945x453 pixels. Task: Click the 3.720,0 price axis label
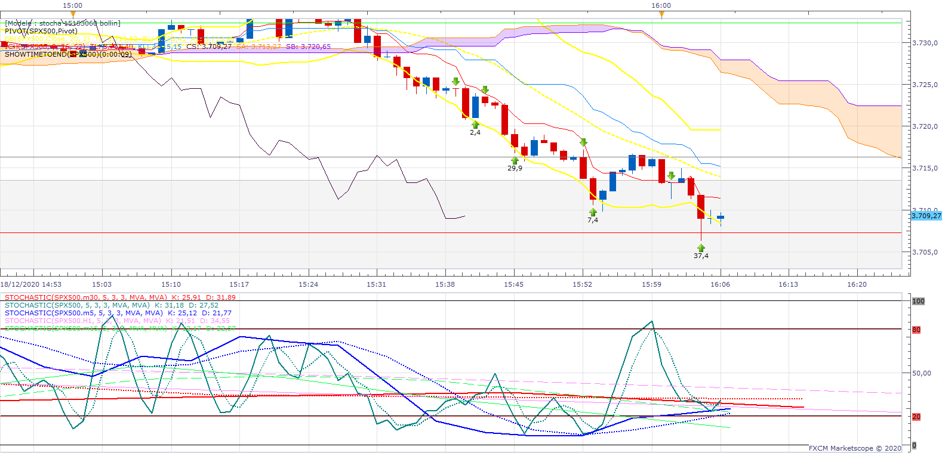tap(925, 126)
